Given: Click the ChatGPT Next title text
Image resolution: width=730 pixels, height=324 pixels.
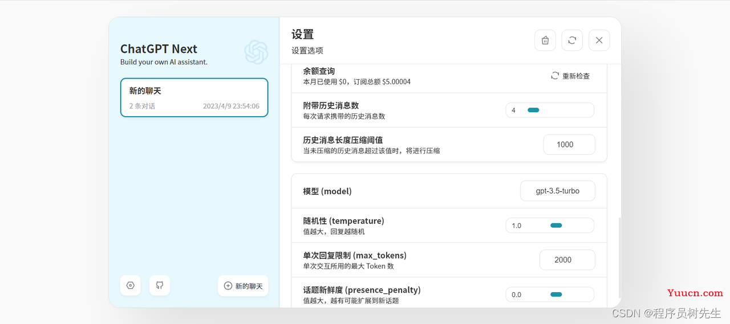Looking at the screenshot, I should (159, 49).
